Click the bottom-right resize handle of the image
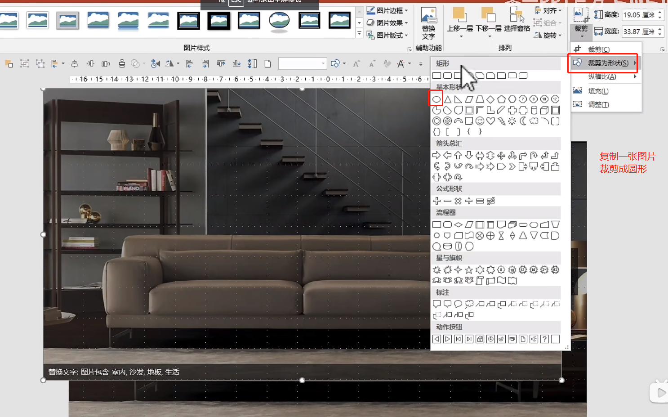668x417 pixels. [561, 380]
